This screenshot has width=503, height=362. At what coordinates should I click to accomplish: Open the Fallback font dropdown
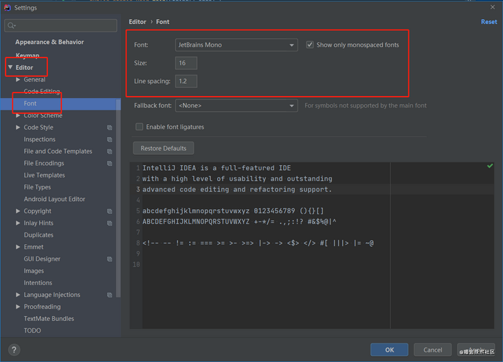click(x=236, y=106)
